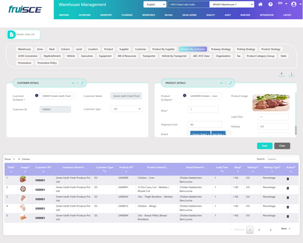Collapse the Customer Details panel
Screen dimensions: 303x243
[73, 83]
